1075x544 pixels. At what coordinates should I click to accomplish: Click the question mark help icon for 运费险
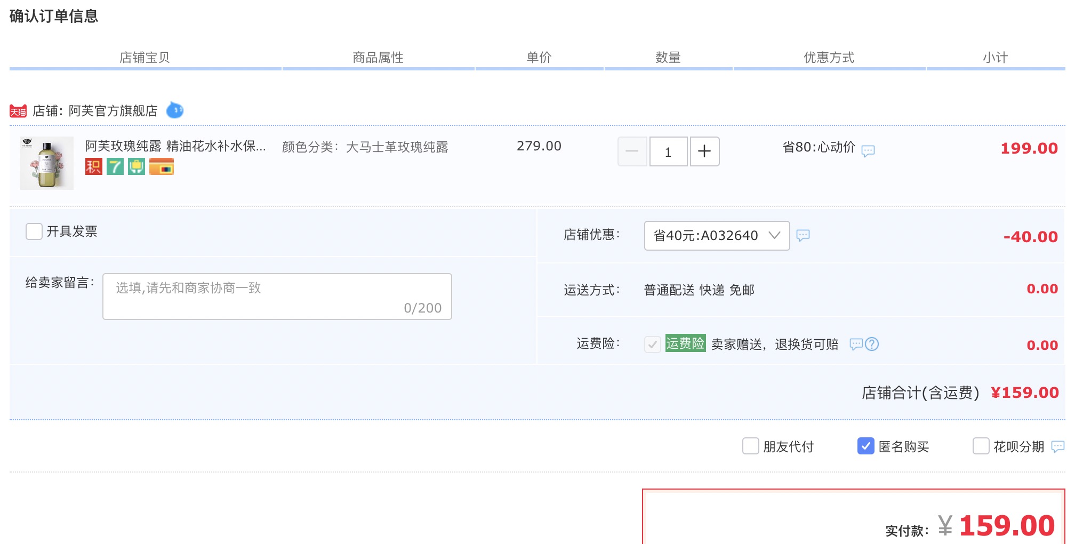pos(872,344)
